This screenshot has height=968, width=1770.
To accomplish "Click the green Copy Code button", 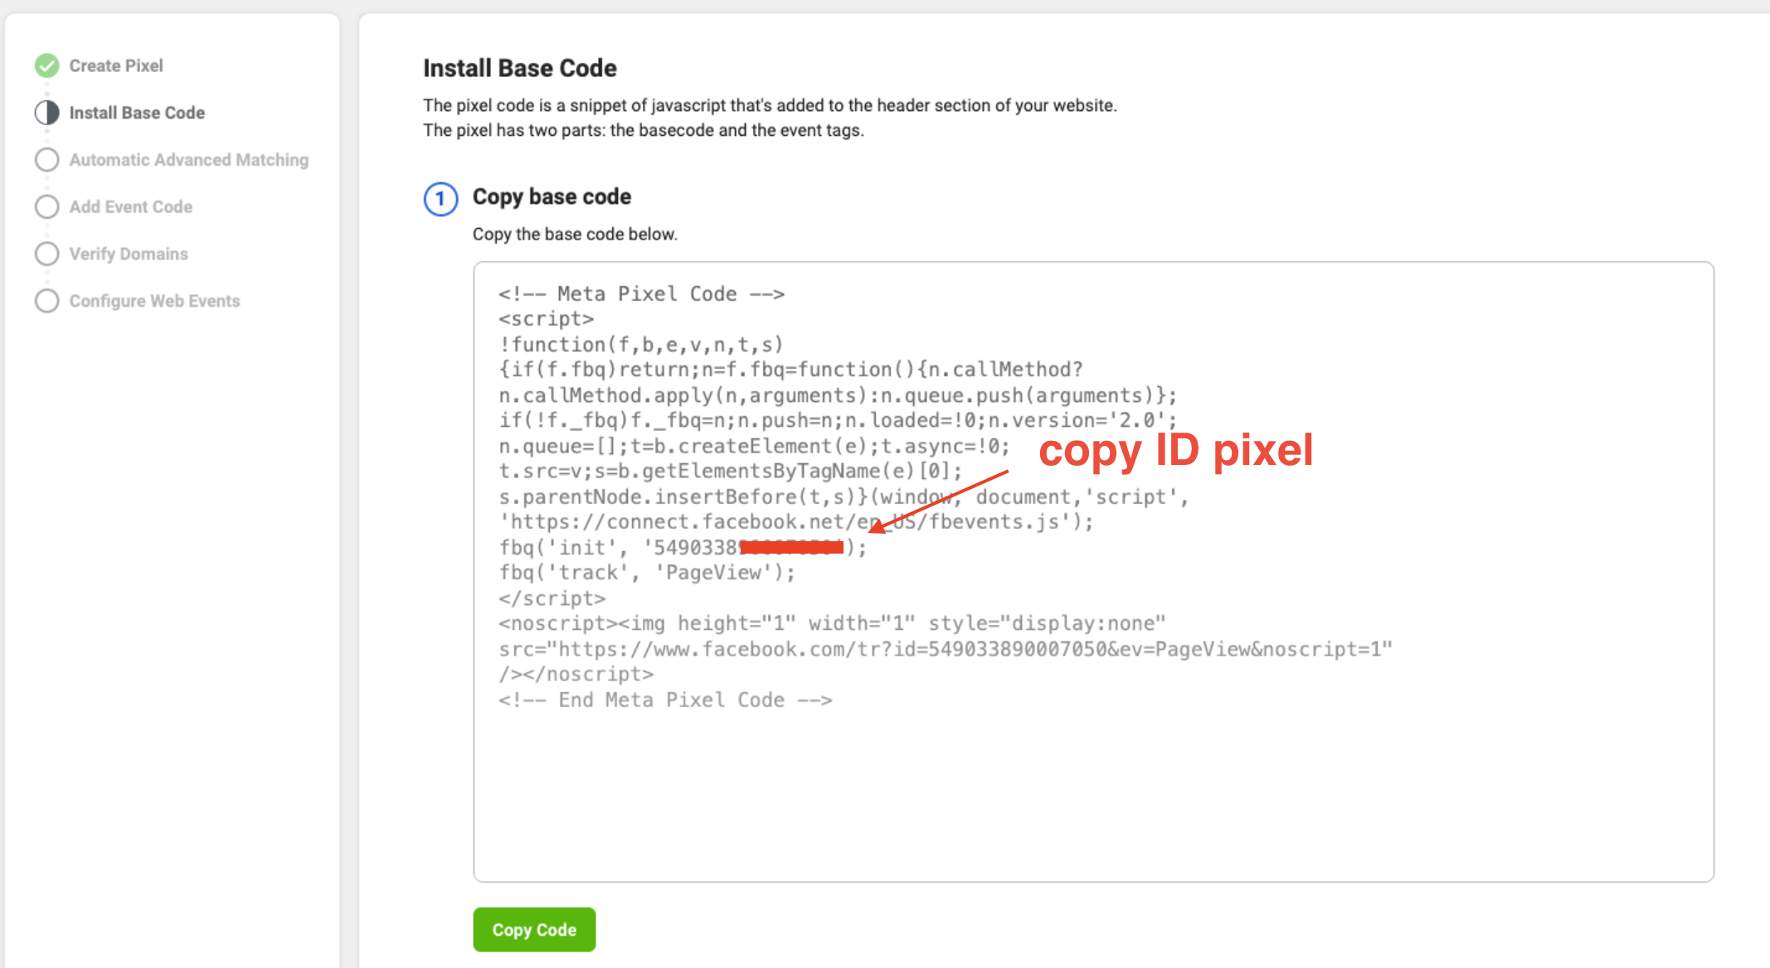I will point(534,930).
